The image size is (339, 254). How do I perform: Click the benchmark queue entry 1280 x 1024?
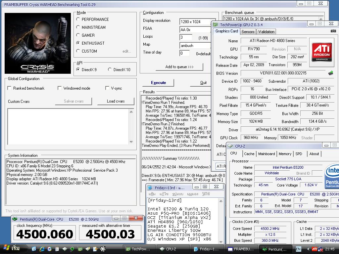(258, 19)
